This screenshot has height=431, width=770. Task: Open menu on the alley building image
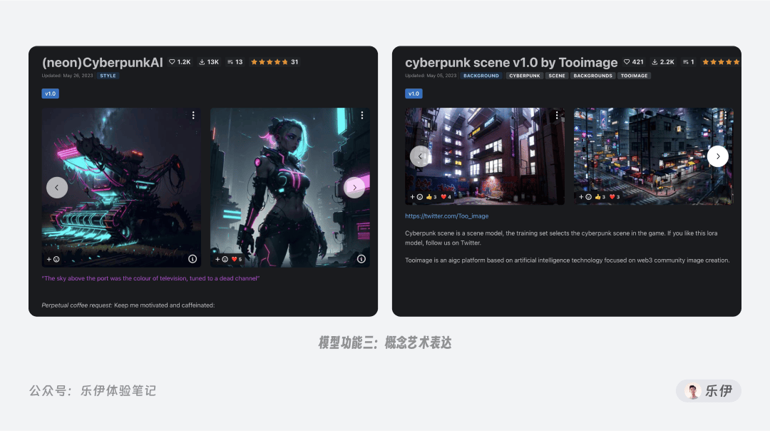click(x=556, y=115)
